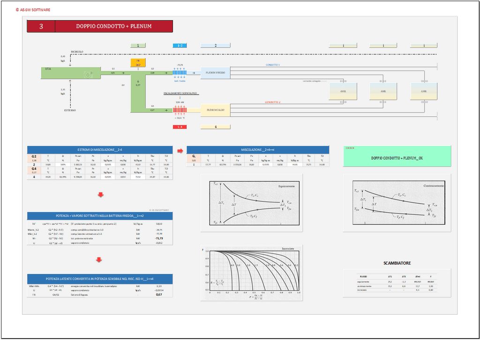Click red down arrow above Potenza + Vapore table

coord(99,194)
